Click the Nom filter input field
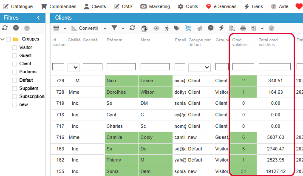The height and width of the screenshot is (176, 303). point(155,66)
